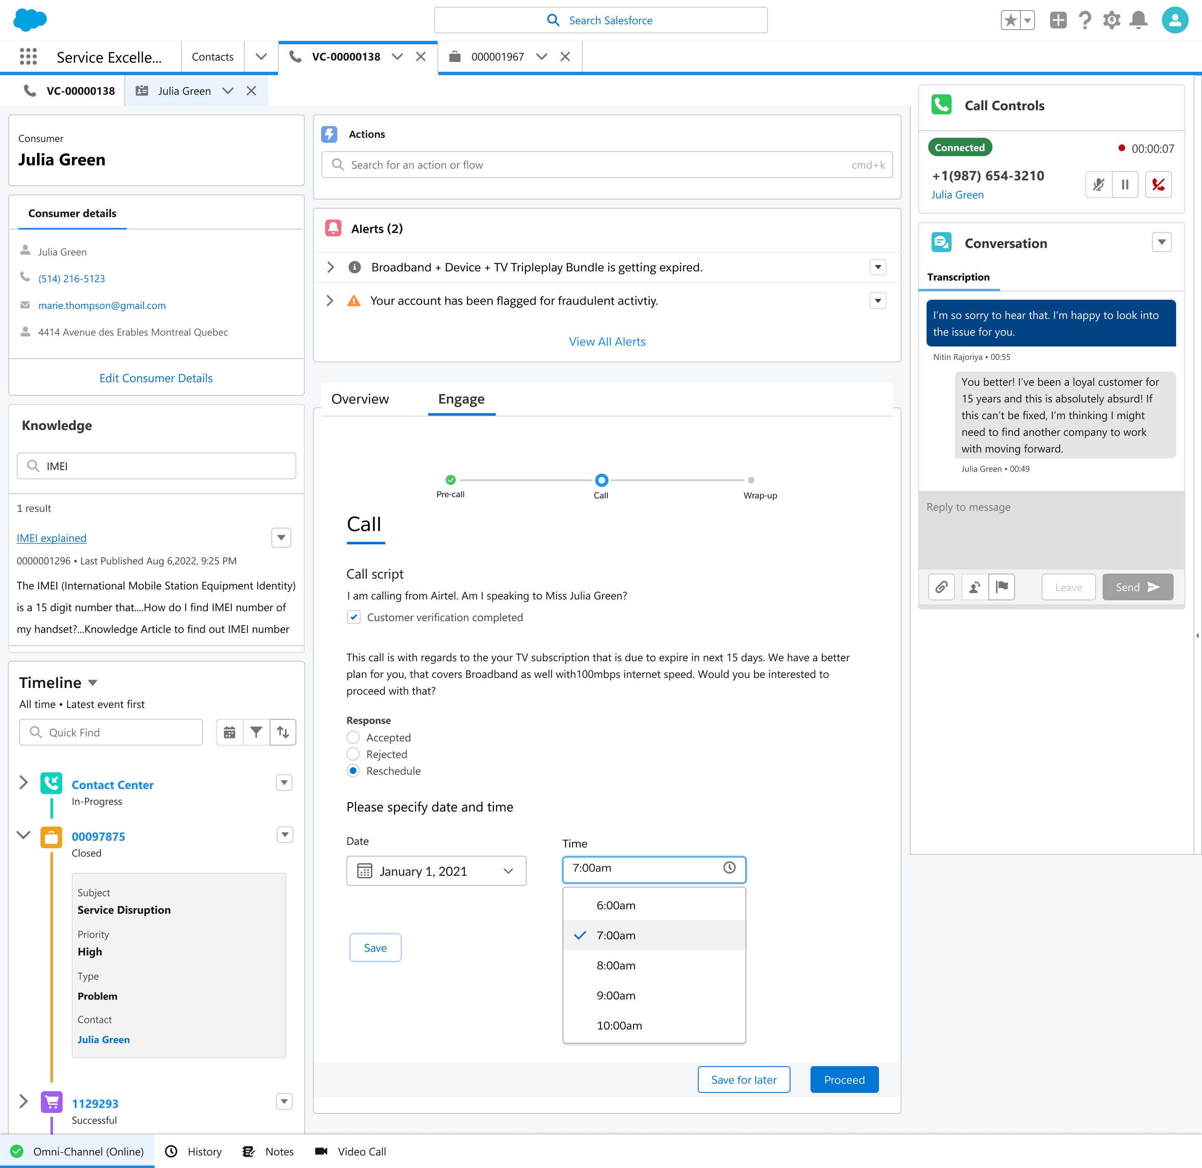
Task: Expand the fraudulent activity alert row
Action: 330,301
